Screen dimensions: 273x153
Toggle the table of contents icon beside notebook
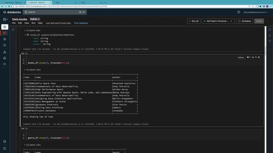13,29
